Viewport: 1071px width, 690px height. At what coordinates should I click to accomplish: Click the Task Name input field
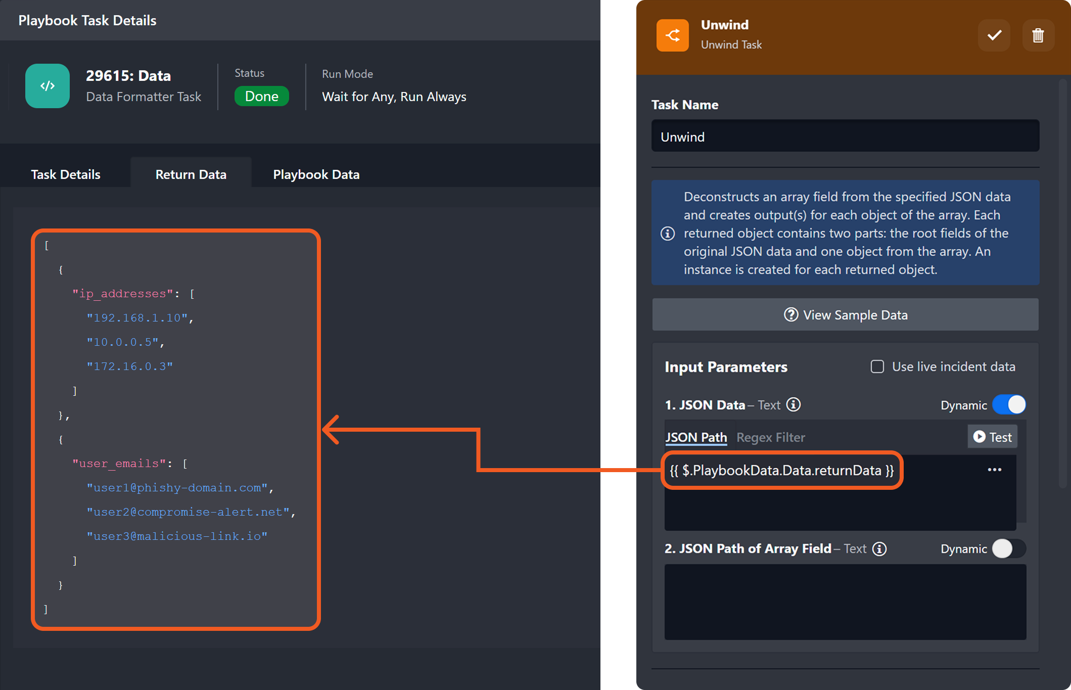(x=845, y=136)
